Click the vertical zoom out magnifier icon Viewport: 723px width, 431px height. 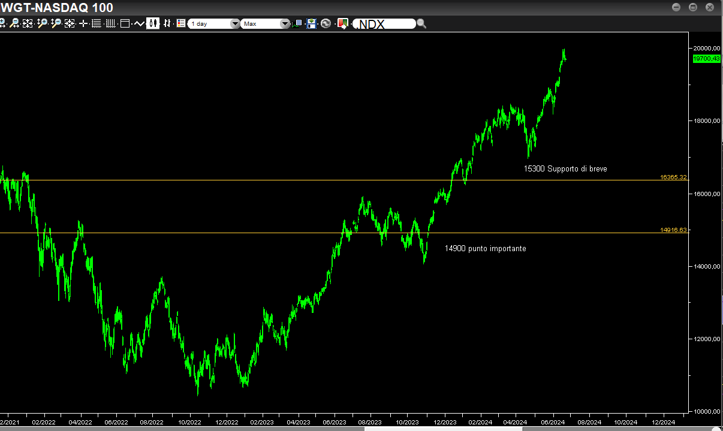56,23
